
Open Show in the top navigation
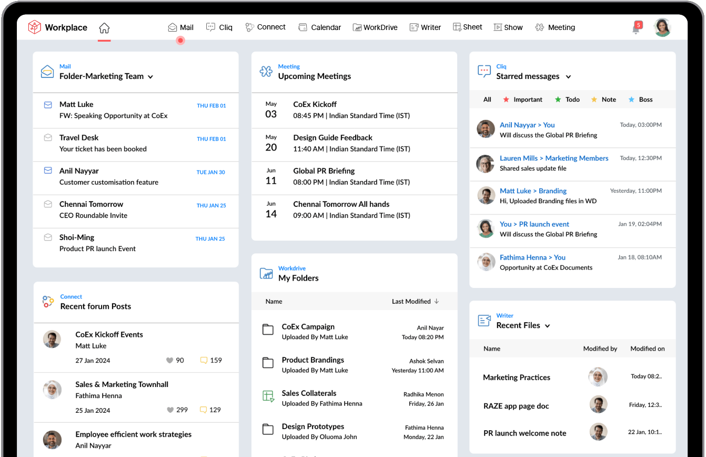508,27
